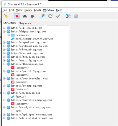
Task: Open the Tools wrench icon
Action: (x=68, y=16)
